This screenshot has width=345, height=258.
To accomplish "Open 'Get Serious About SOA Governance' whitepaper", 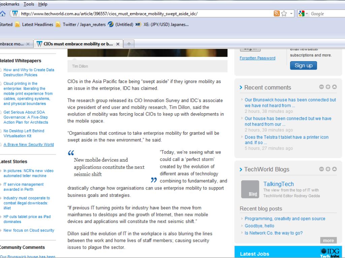I will [26, 117].
